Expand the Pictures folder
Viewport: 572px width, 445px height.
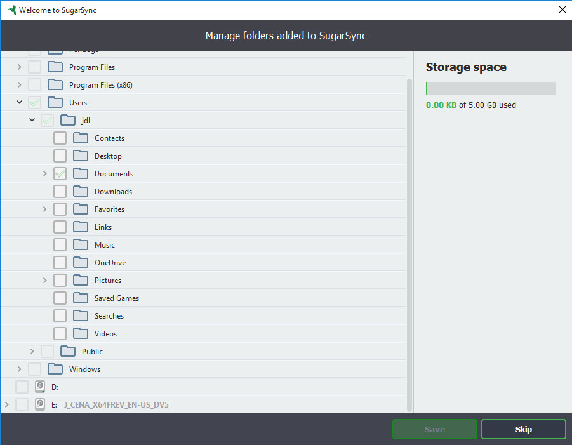point(44,281)
